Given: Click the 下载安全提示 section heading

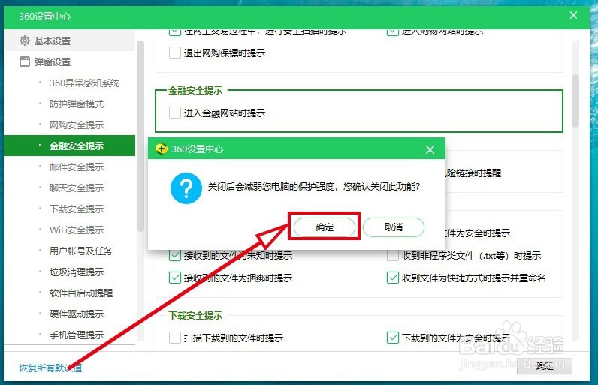Looking at the screenshot, I should pos(195,316).
